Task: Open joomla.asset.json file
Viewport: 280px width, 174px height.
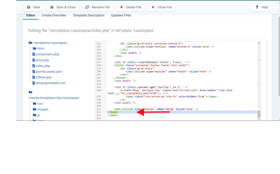Action: [x=49, y=71]
